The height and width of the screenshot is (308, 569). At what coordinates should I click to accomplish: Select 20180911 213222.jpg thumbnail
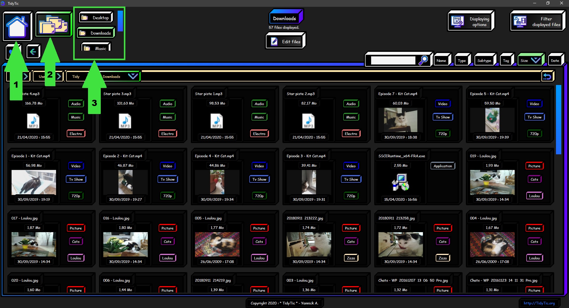(x=309, y=244)
